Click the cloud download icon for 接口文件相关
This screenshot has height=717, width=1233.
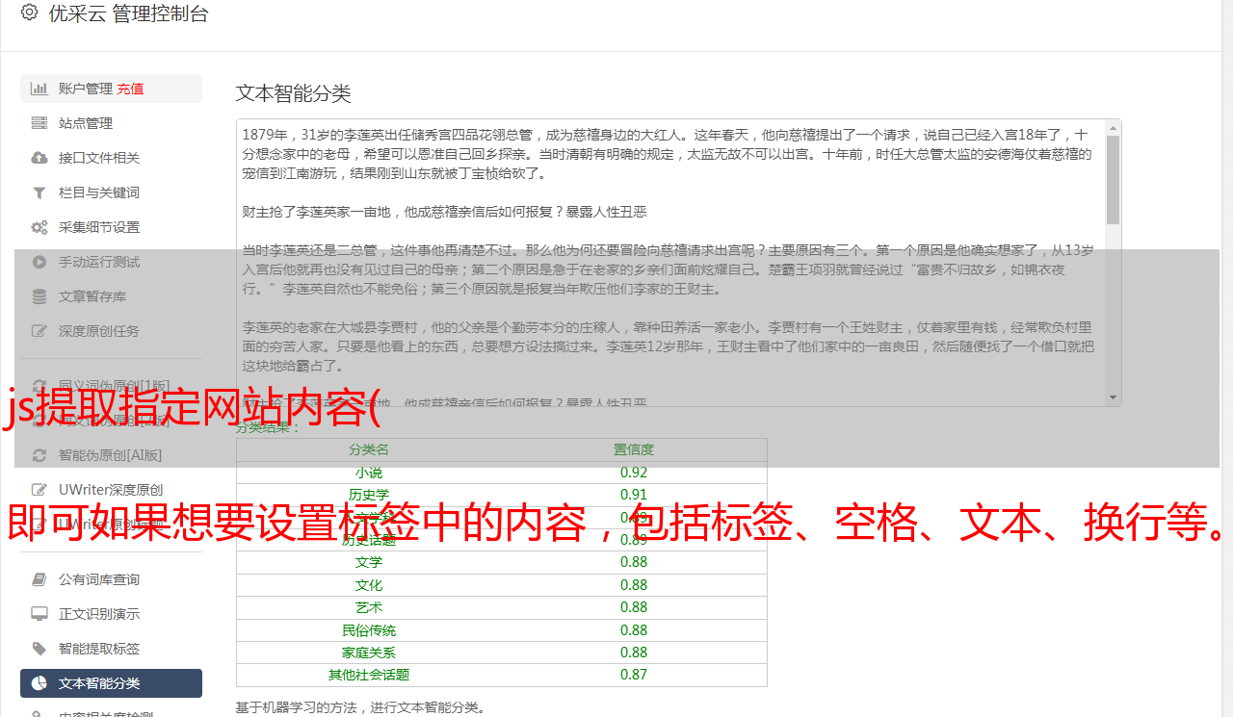coord(39,158)
